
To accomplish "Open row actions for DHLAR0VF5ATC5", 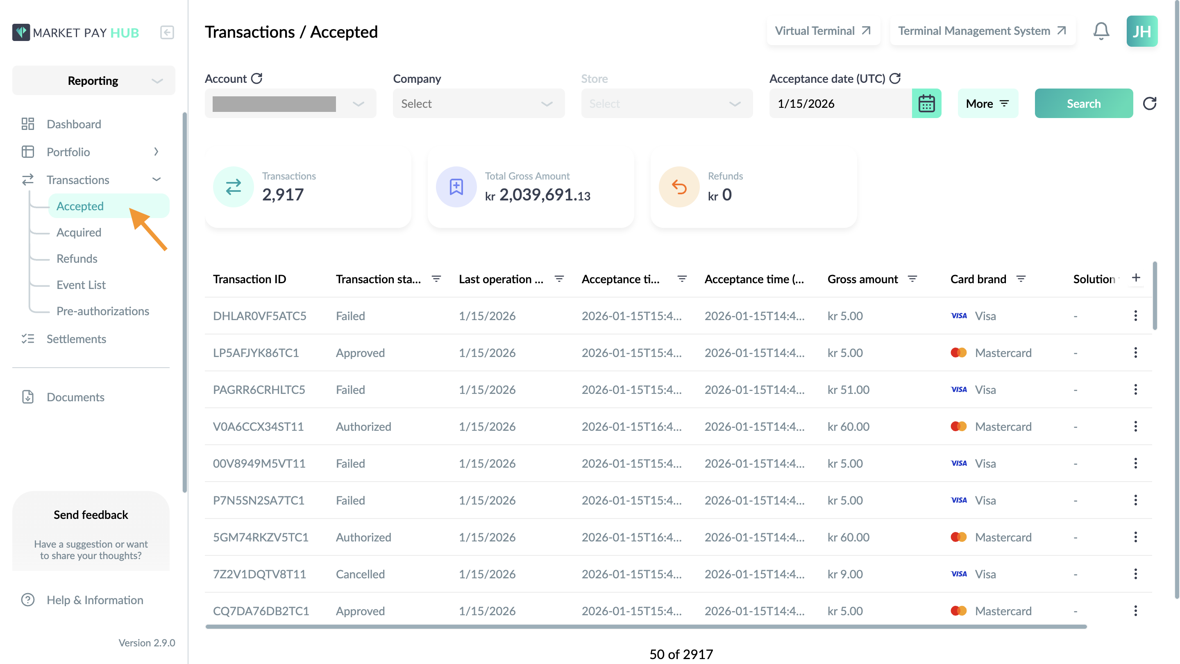I will click(x=1135, y=316).
